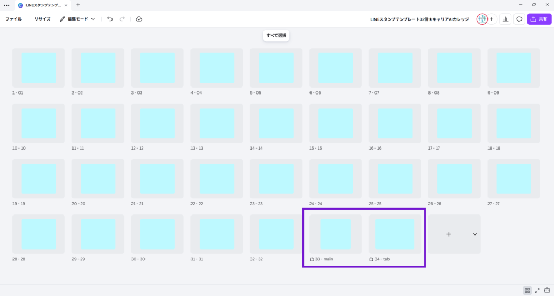Click the すべて選択 button
Image resolution: width=554 pixels, height=296 pixels.
pyautogui.click(x=276, y=36)
